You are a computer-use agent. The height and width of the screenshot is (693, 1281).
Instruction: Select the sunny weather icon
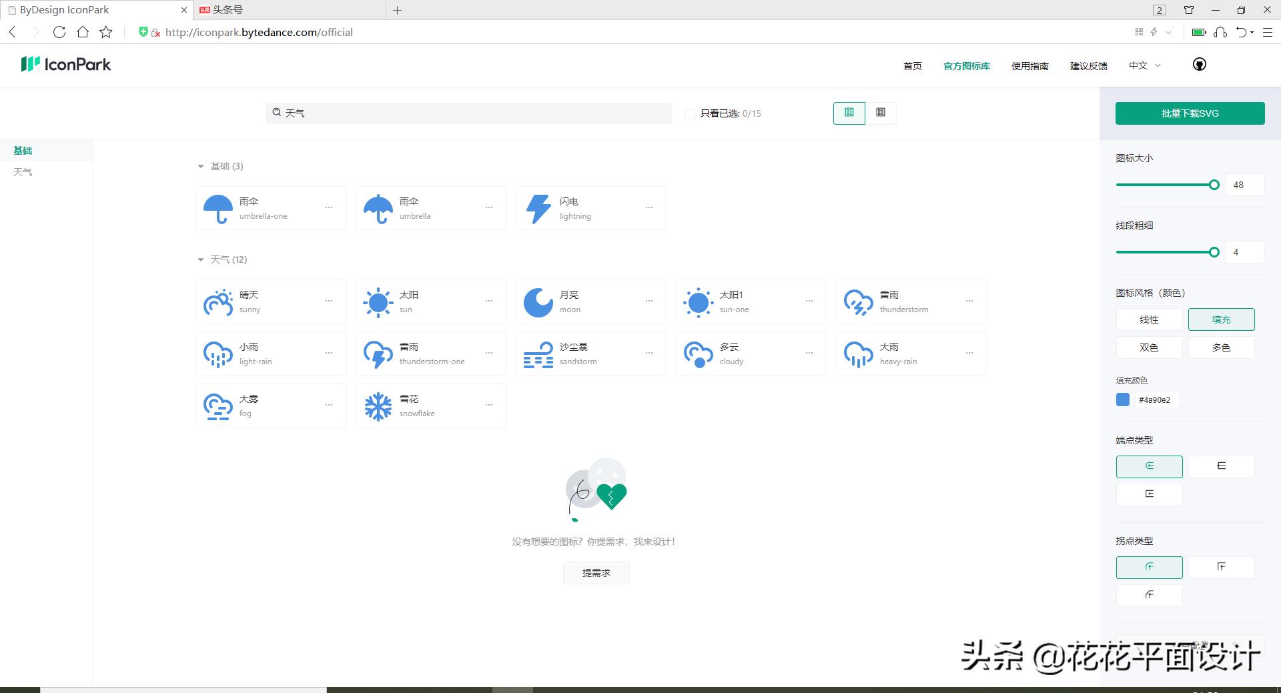pyautogui.click(x=218, y=302)
